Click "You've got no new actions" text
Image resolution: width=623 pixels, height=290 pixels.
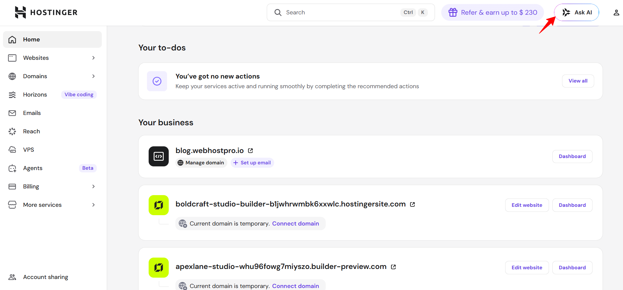point(218,76)
